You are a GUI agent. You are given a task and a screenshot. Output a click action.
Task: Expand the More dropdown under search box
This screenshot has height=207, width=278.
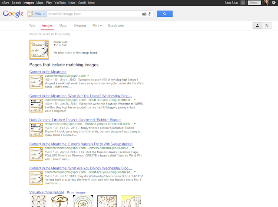point(97,25)
